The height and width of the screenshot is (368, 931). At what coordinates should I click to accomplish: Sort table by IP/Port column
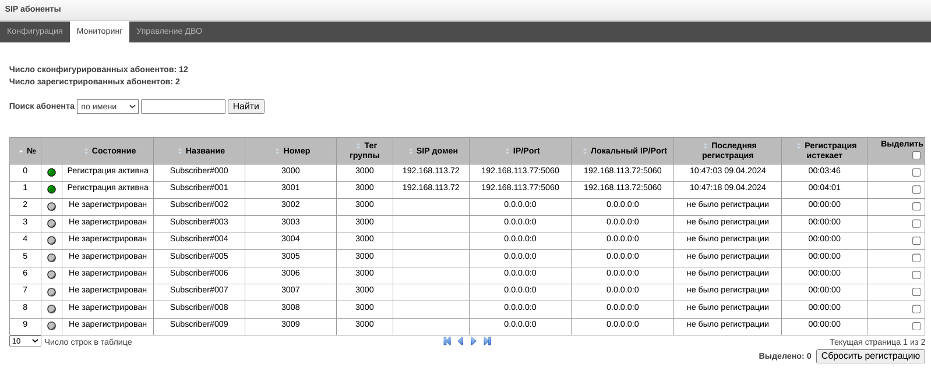pyautogui.click(x=520, y=151)
